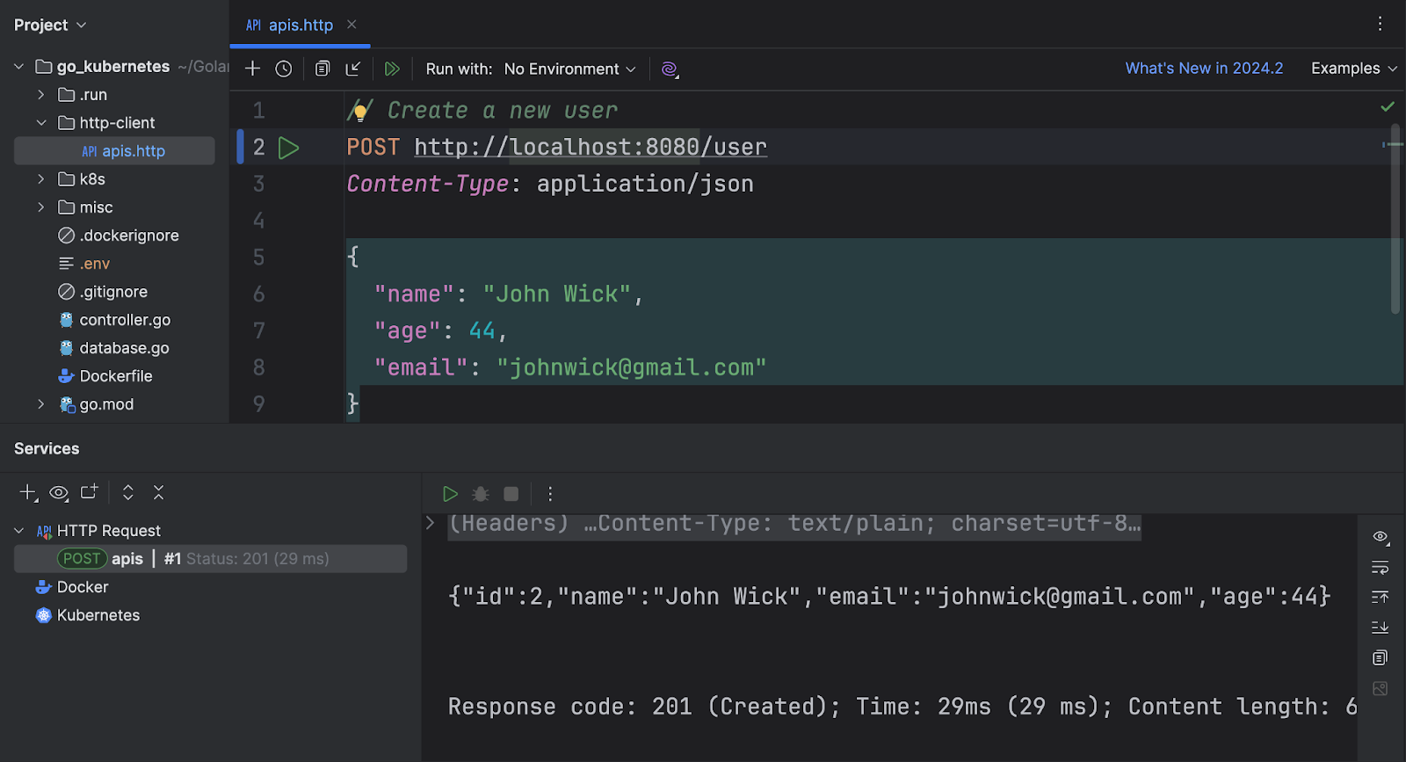The height and width of the screenshot is (762, 1406).
Task: Copy response body to clipboard
Action: [x=1381, y=658]
